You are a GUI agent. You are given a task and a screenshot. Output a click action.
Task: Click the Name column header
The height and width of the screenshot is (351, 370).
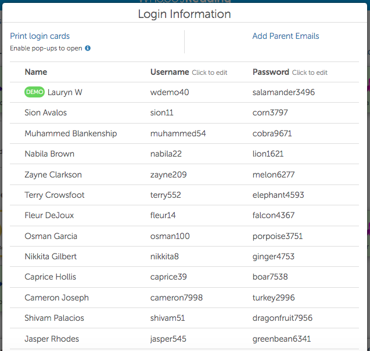point(36,72)
